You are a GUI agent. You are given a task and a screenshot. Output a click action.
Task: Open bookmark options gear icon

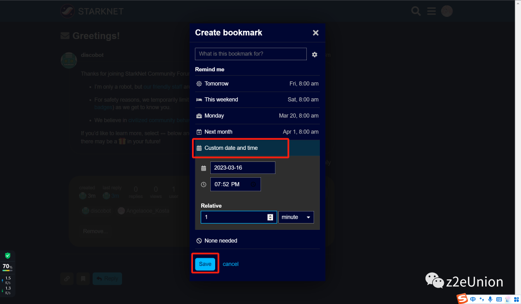coord(315,54)
